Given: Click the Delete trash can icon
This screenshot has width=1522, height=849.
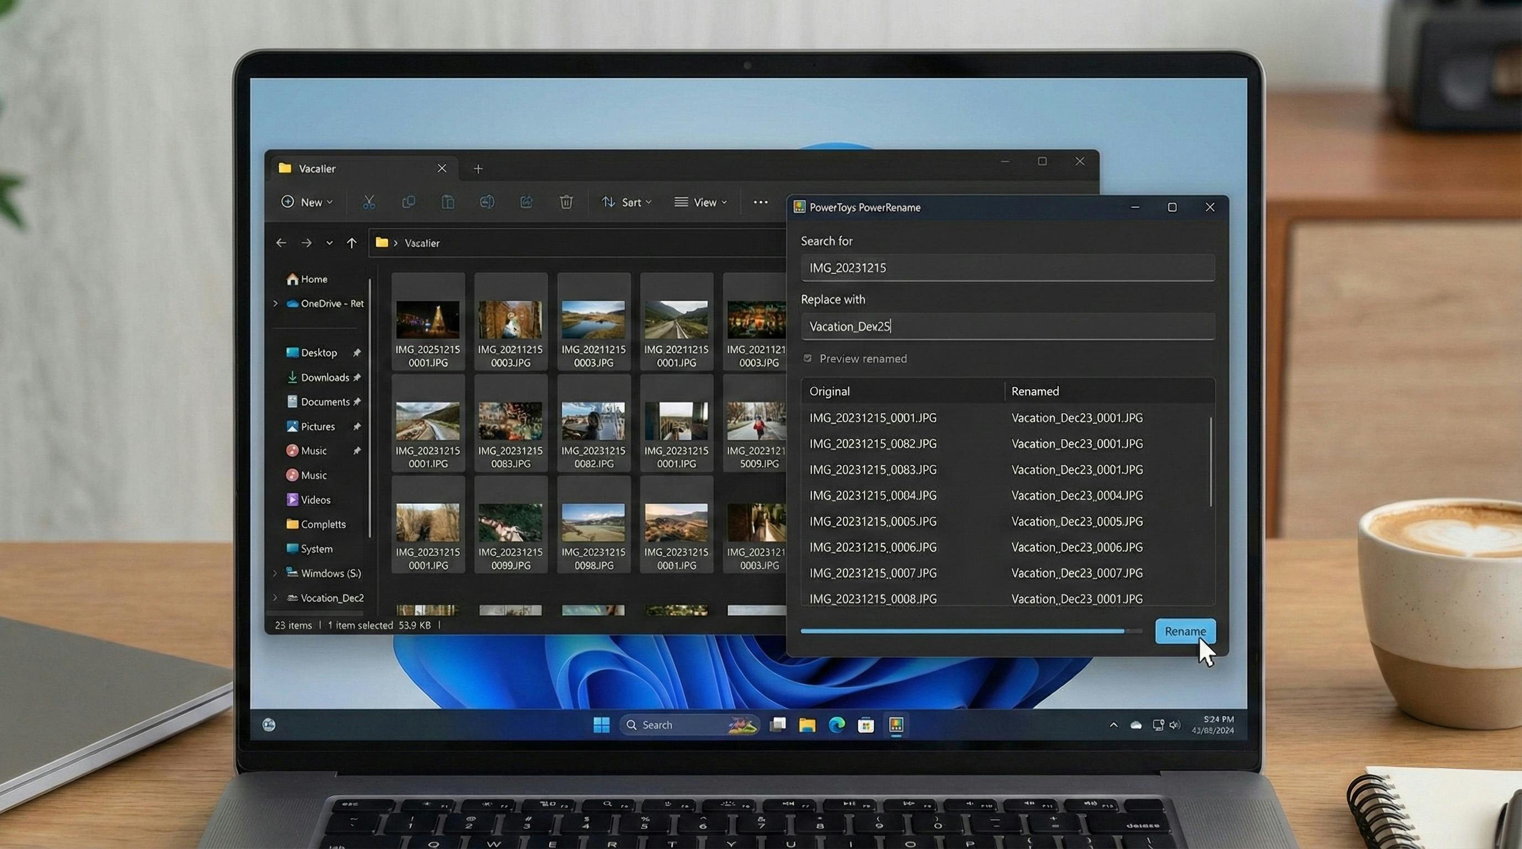Looking at the screenshot, I should tap(566, 202).
